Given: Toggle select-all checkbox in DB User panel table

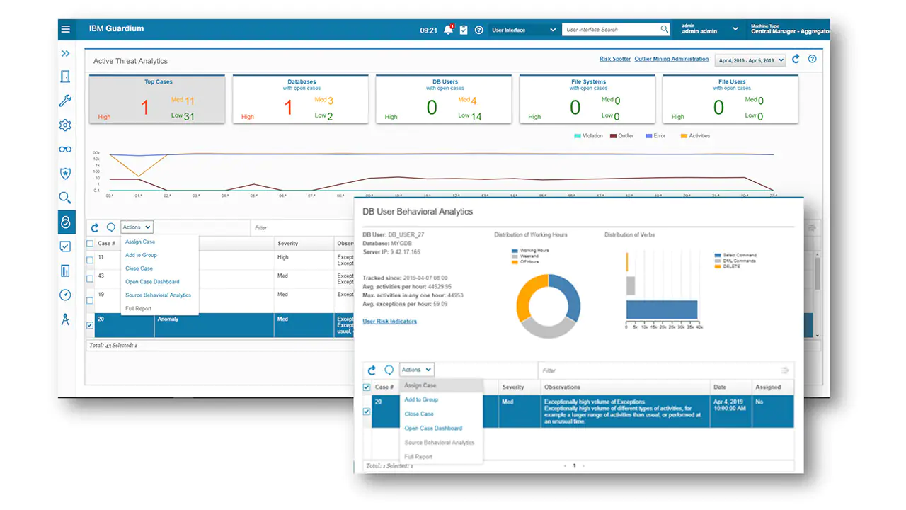Looking at the screenshot, I should pyautogui.click(x=367, y=387).
